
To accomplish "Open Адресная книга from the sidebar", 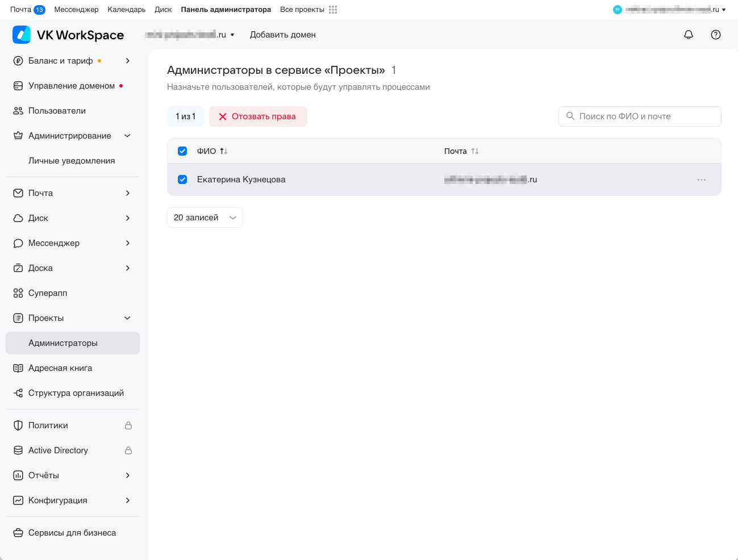I will [x=60, y=368].
